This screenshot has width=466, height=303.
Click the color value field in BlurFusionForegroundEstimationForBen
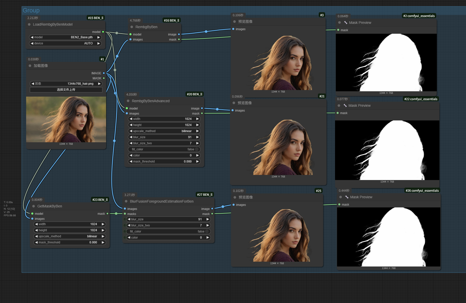point(168,238)
